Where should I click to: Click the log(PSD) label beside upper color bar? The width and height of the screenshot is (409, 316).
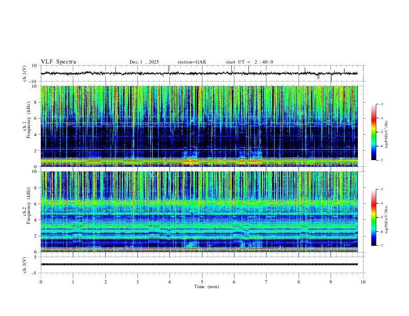point(386,135)
